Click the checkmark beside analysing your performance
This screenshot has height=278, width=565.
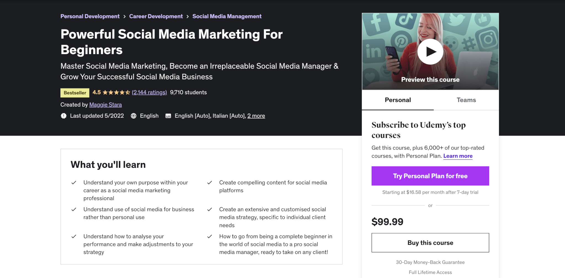pyautogui.click(x=74, y=237)
